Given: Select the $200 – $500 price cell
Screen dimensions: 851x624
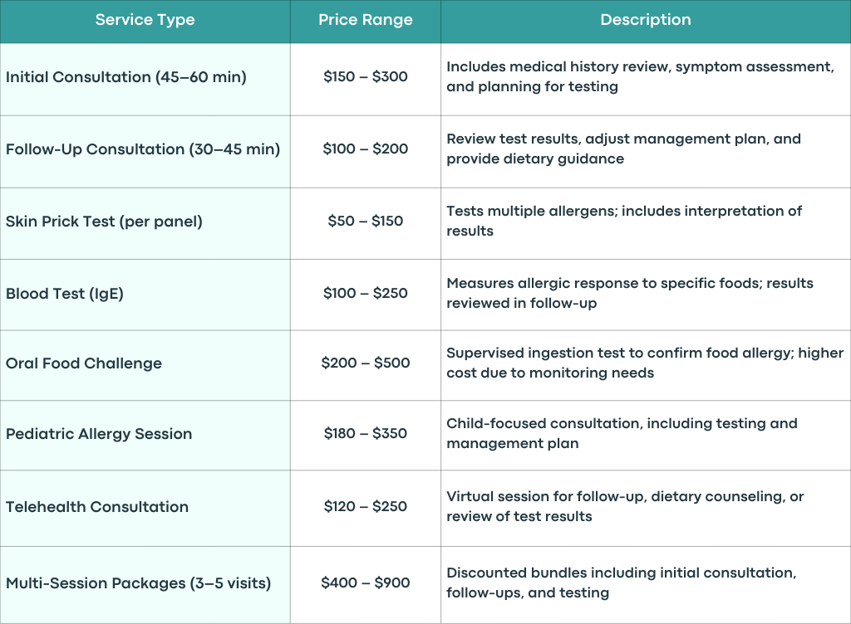Looking at the screenshot, I should point(366,366).
